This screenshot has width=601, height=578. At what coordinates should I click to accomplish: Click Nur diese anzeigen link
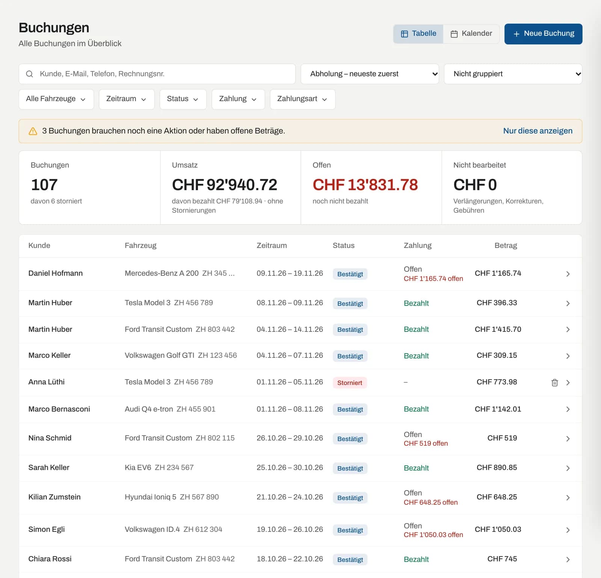[x=538, y=131]
